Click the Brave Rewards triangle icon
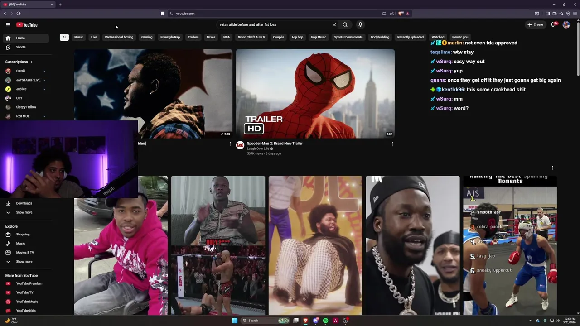 (x=407, y=14)
